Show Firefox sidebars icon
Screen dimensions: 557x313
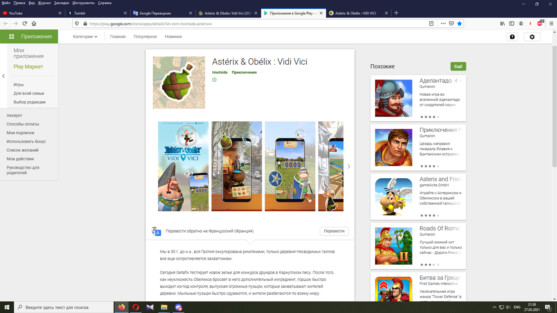(x=512, y=23)
